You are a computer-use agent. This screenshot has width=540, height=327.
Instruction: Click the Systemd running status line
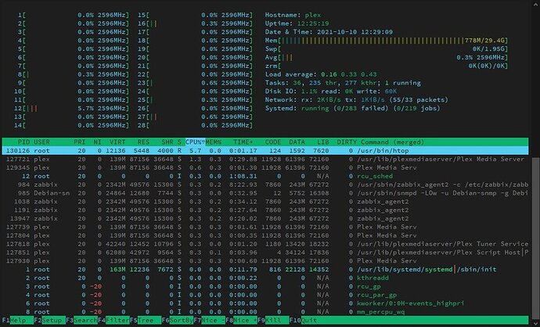pyautogui.click(x=353, y=108)
